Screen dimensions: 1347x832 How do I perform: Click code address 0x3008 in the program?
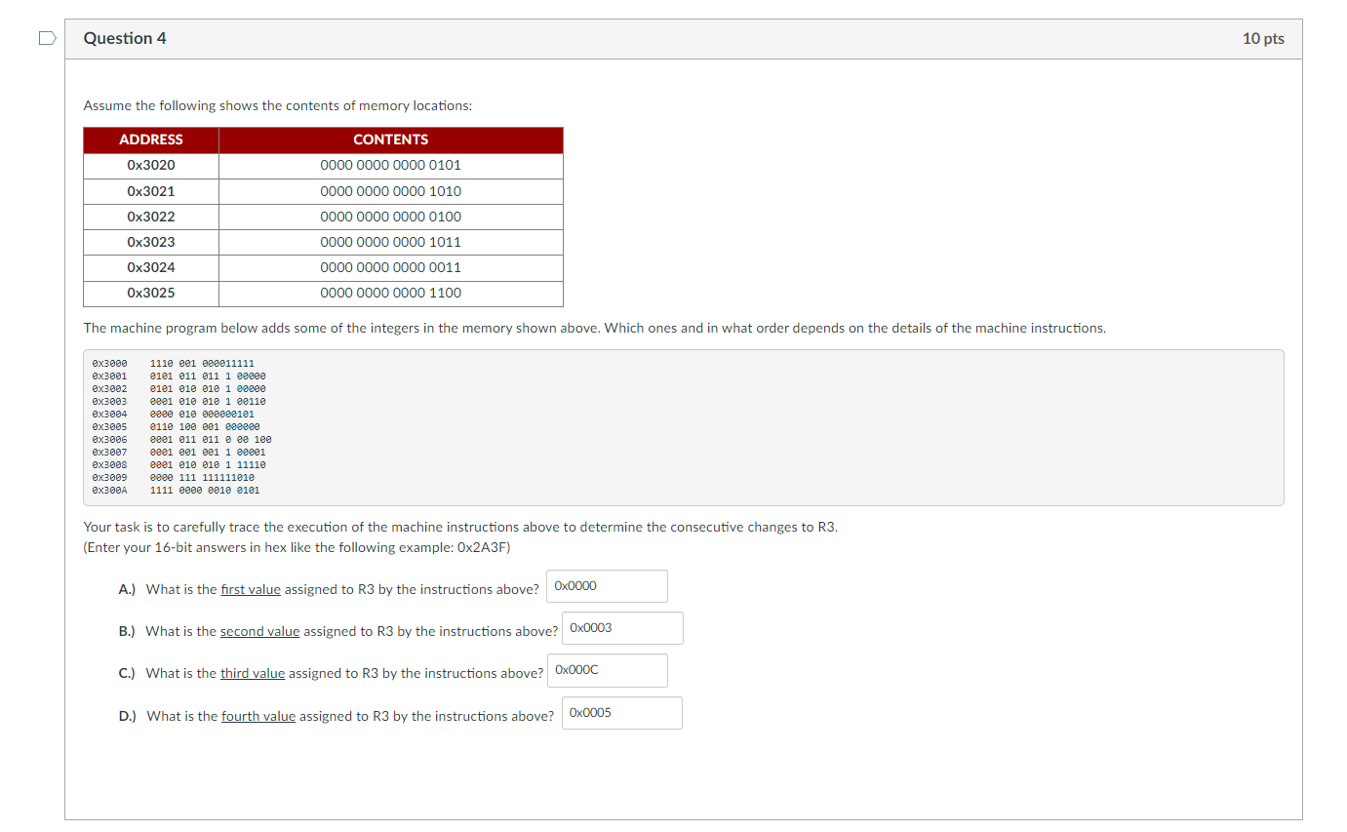(109, 465)
